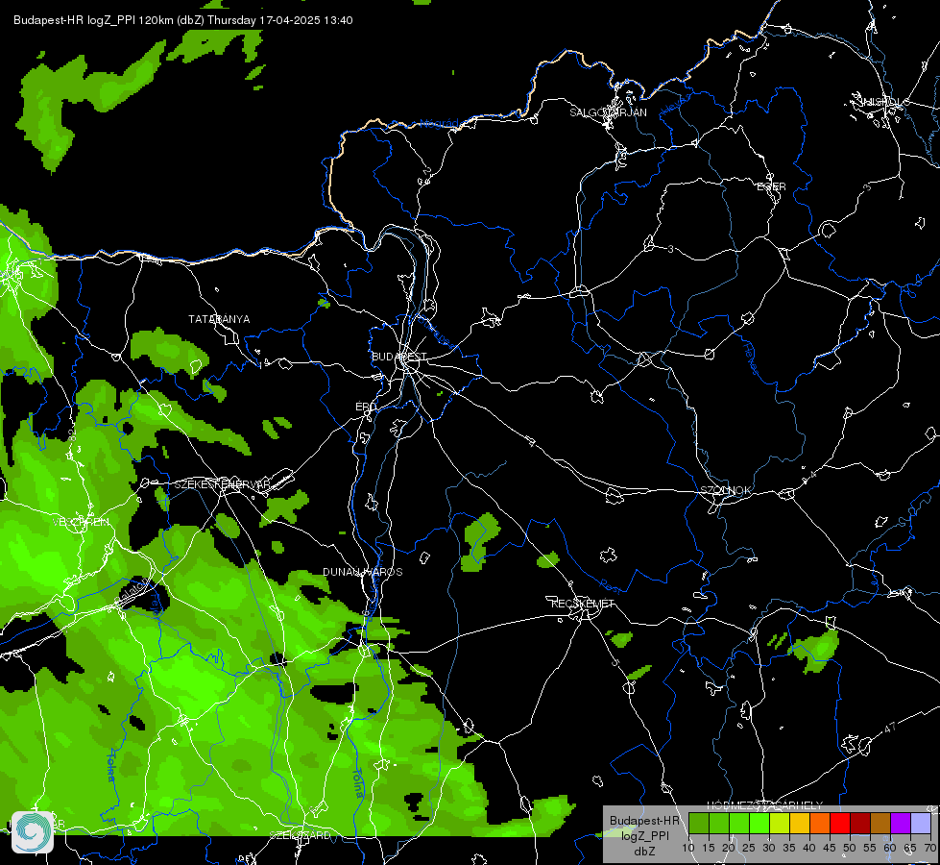Select the yellow 35-40 dBZ legend swatch
The width and height of the screenshot is (940, 865).
[800, 824]
